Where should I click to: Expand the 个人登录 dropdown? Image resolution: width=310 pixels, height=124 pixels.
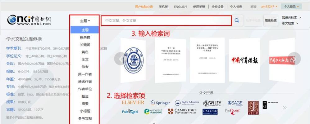[291, 7]
